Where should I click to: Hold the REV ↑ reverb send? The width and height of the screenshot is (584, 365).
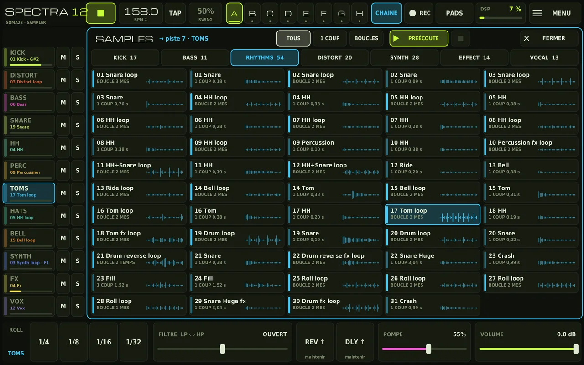tap(315, 343)
